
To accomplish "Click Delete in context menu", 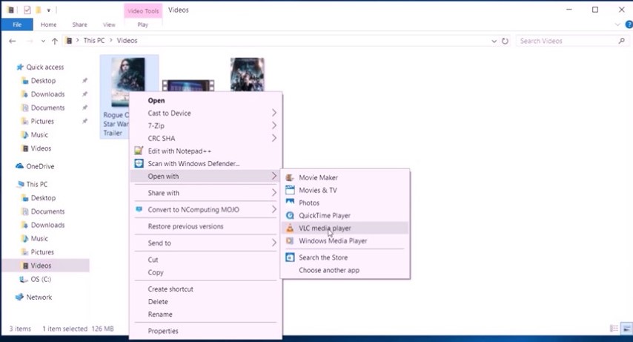I will click(205, 302).
